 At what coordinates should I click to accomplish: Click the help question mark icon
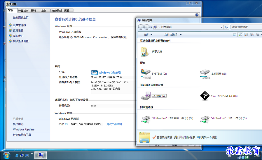[197, 15]
